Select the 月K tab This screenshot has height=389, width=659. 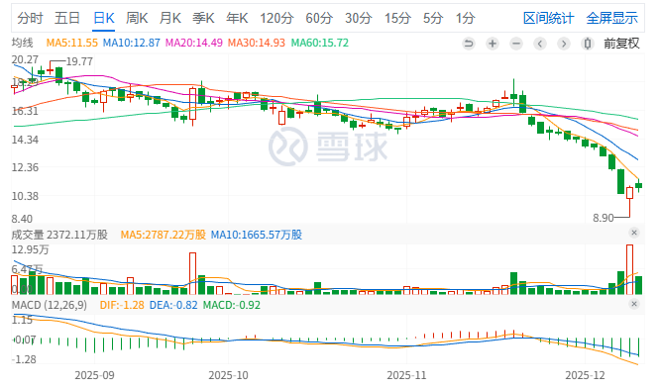coord(170,18)
